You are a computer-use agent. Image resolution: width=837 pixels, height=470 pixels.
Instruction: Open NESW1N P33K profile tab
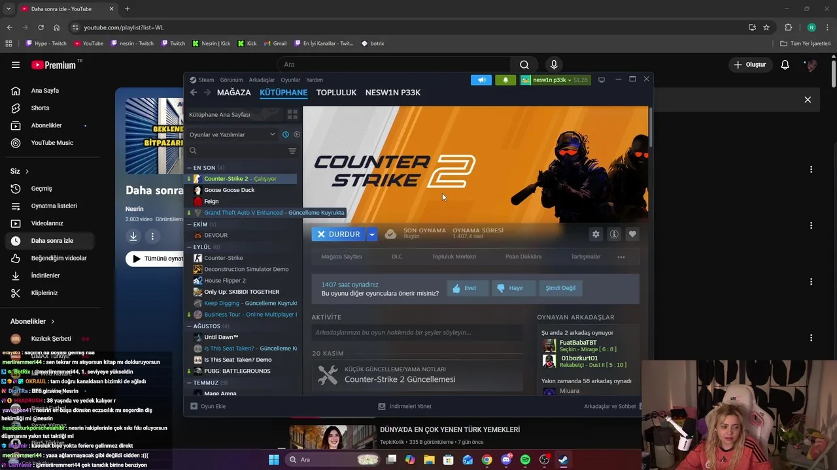click(x=393, y=93)
